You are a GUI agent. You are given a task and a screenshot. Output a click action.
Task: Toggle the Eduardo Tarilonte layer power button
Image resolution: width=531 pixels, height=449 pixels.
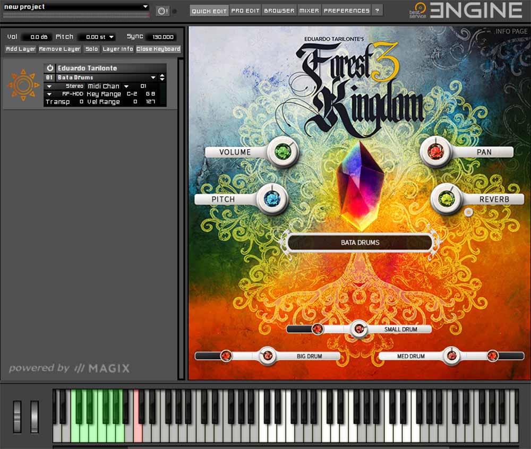pyautogui.click(x=50, y=68)
